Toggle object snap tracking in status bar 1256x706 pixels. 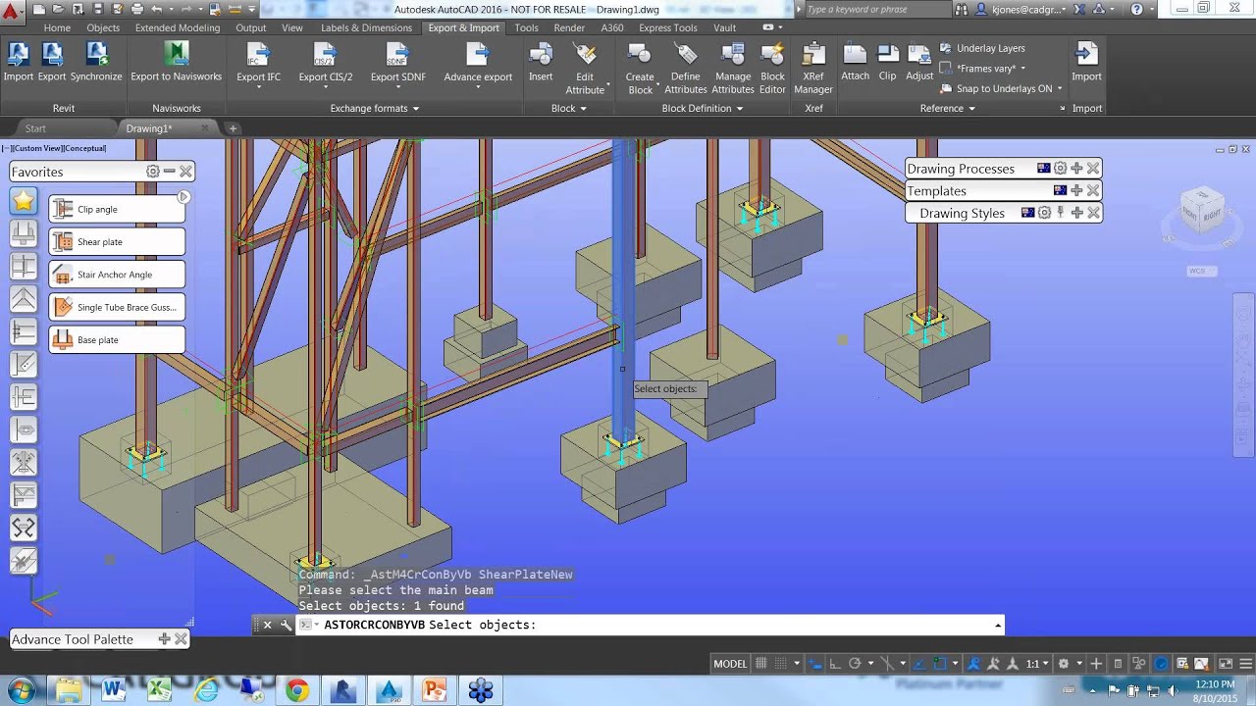click(919, 664)
